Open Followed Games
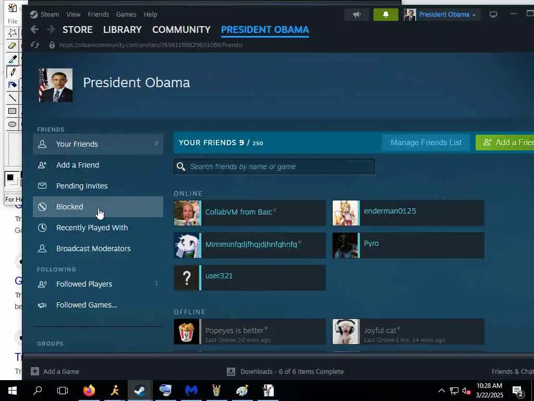 (98, 305)
